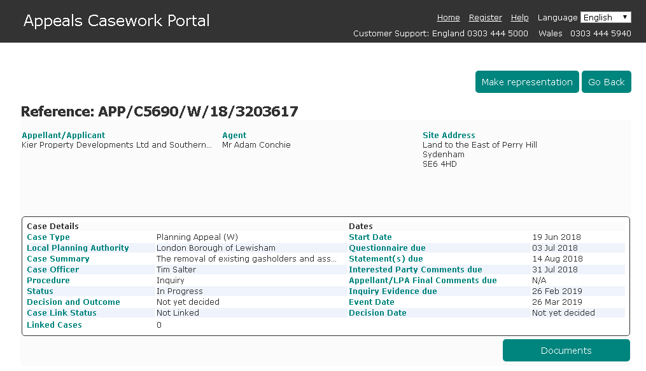Click the Questionnaire due date 03 Jul 2018
The image size is (646, 371).
(554, 248)
